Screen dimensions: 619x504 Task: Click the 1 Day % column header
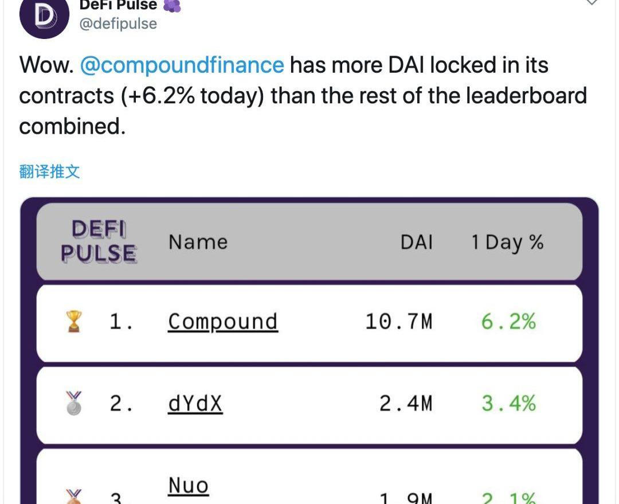[x=507, y=242]
